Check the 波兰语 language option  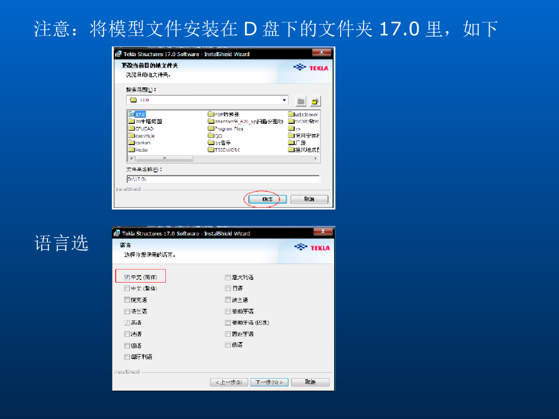(228, 300)
